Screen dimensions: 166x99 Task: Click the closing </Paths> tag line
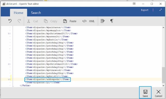25,85
